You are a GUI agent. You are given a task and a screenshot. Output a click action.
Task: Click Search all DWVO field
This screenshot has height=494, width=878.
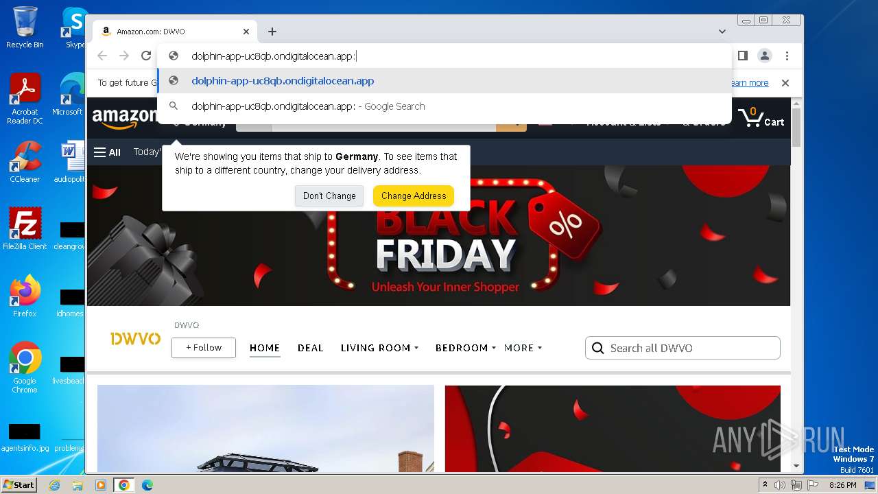pos(683,348)
